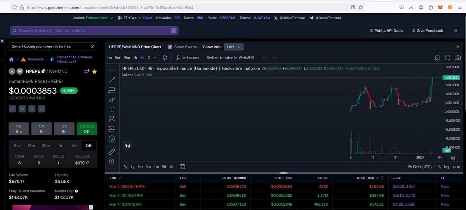
Task: Filter swaps by Total USD
Action: (x=382, y=178)
